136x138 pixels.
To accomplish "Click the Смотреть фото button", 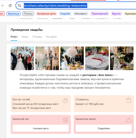I will click(41, 128).
